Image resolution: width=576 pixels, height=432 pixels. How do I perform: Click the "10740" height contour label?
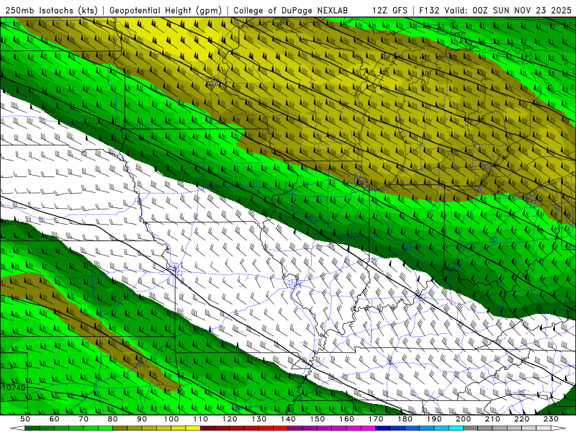14,387
